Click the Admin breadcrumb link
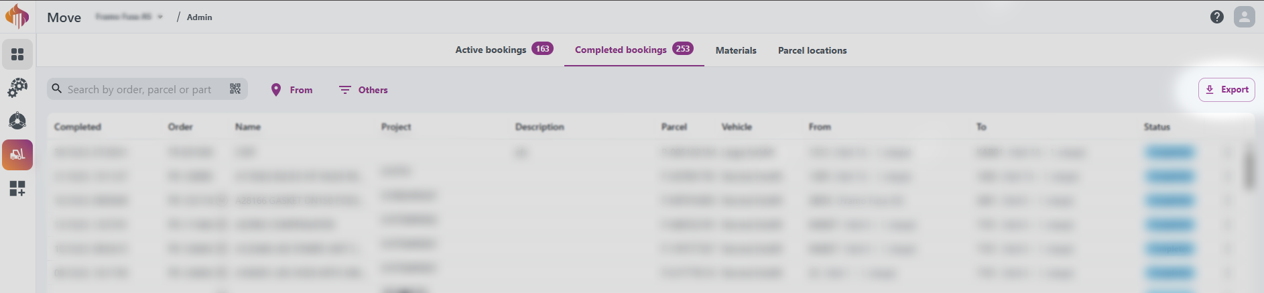 199,17
